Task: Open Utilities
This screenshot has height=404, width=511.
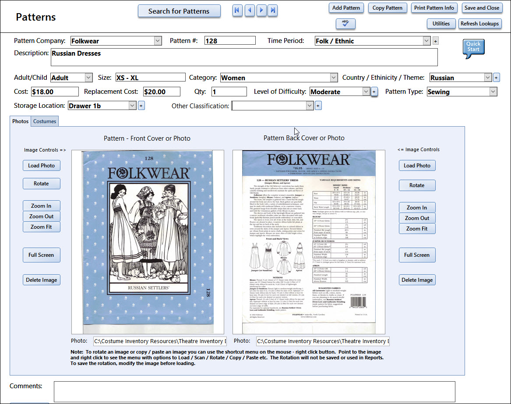Action: click(x=441, y=24)
